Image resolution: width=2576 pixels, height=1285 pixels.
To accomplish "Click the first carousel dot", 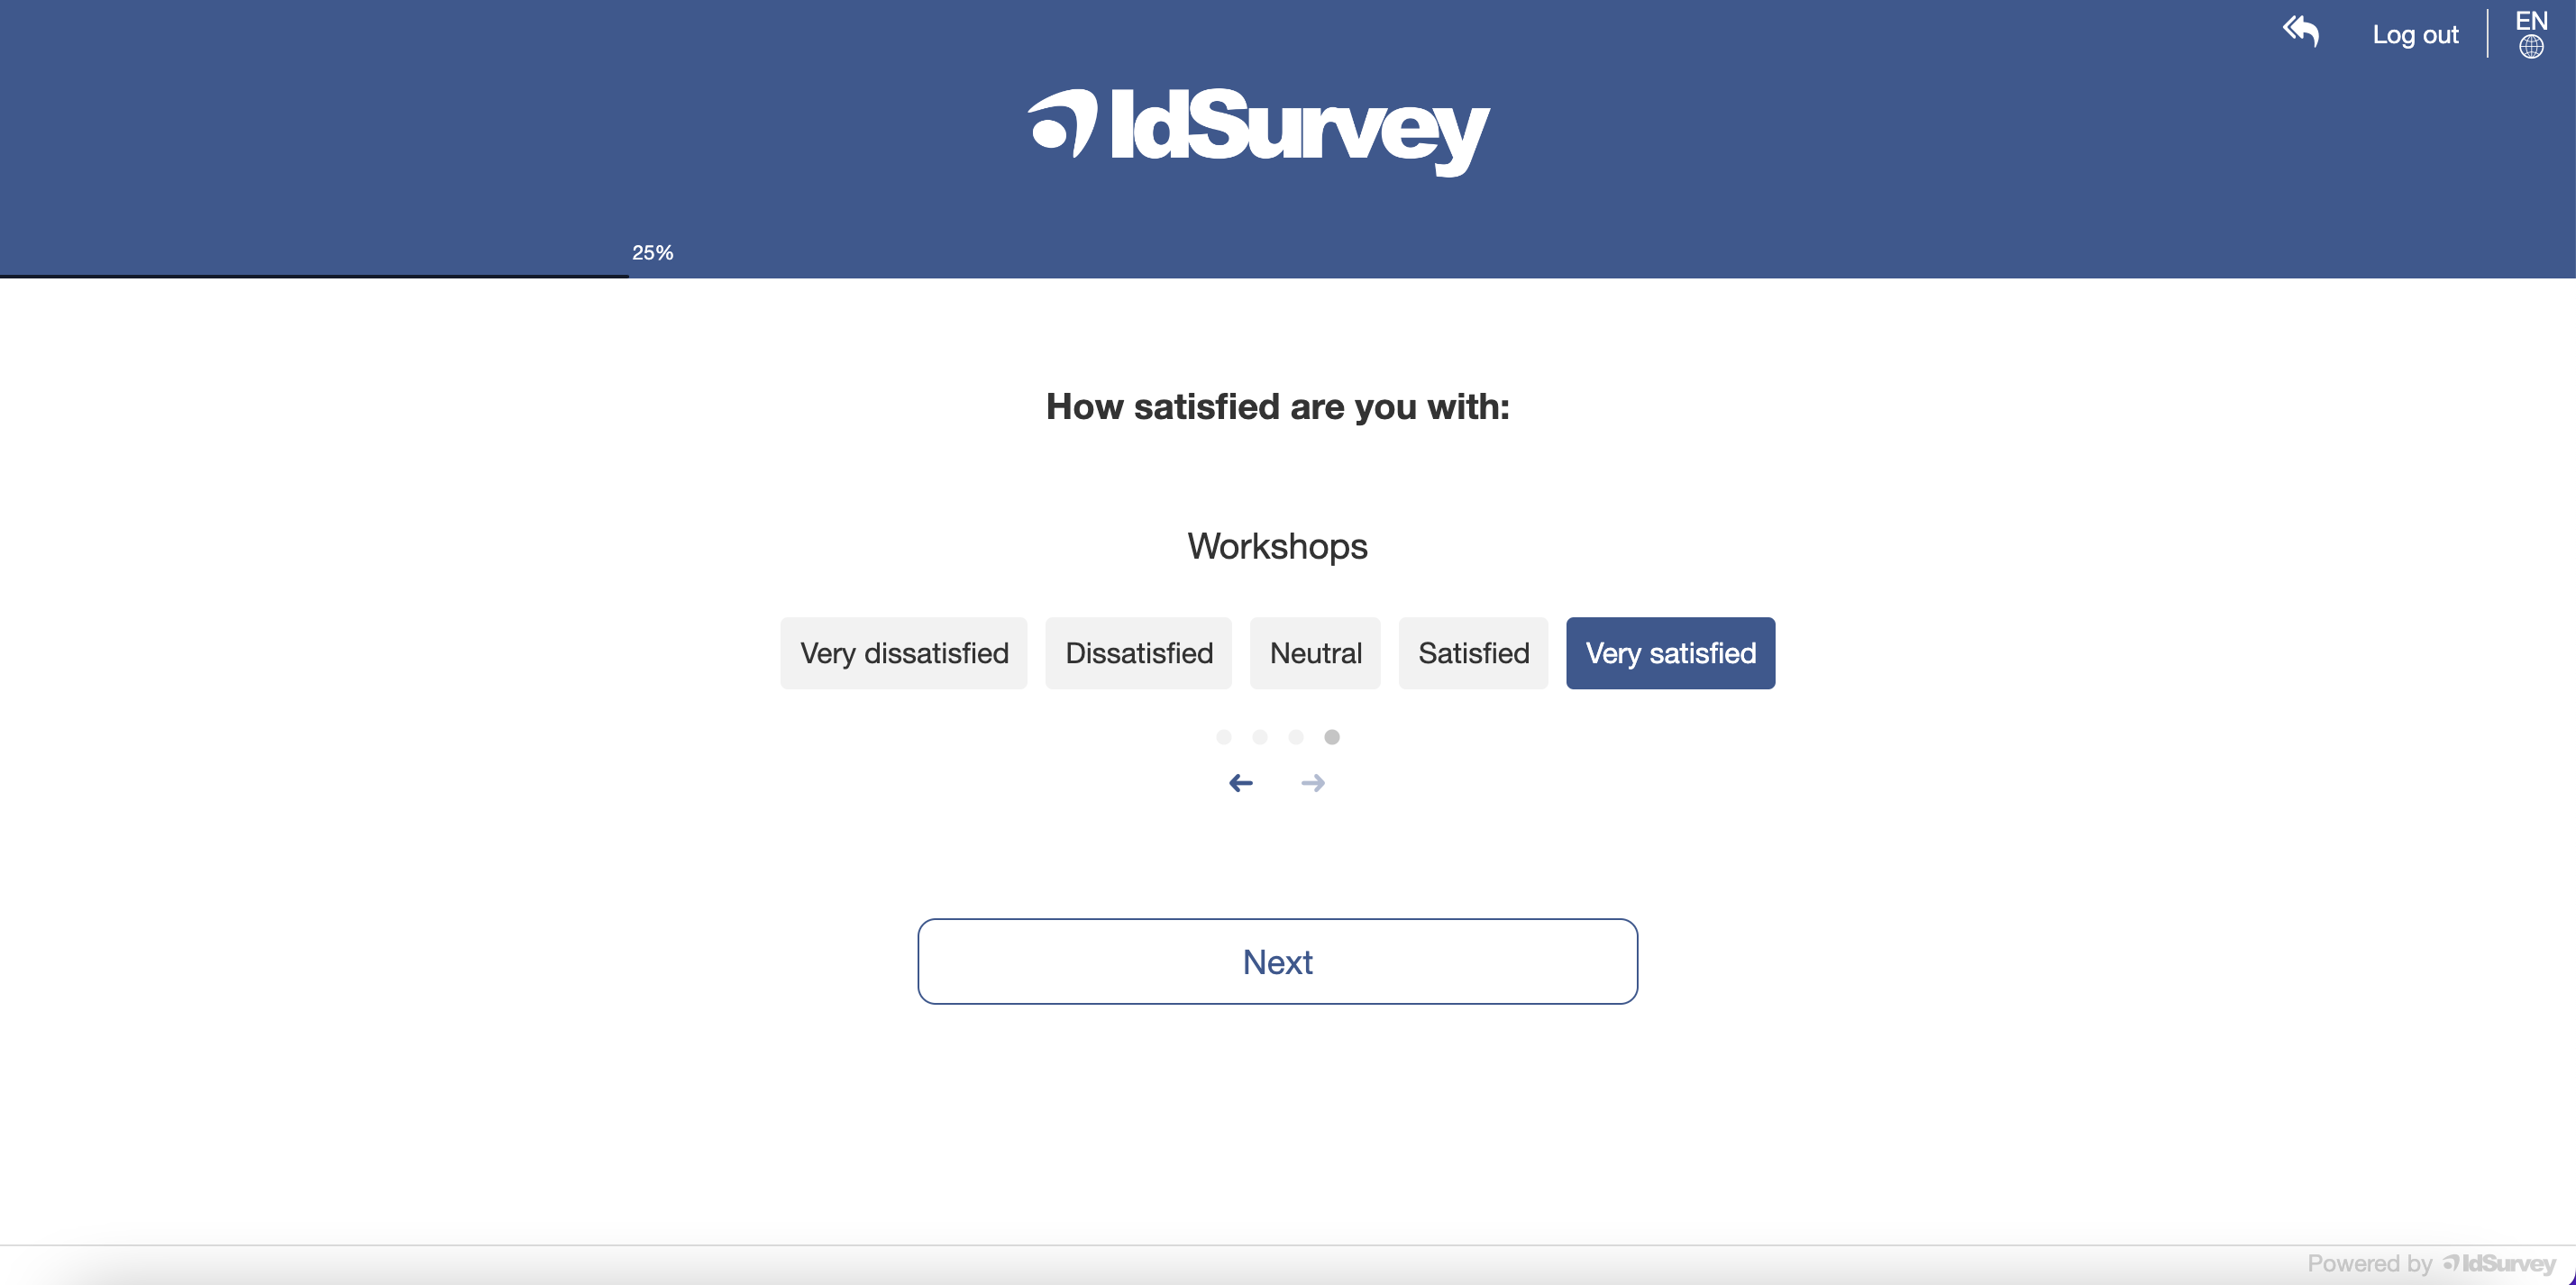I will 1224,737.
